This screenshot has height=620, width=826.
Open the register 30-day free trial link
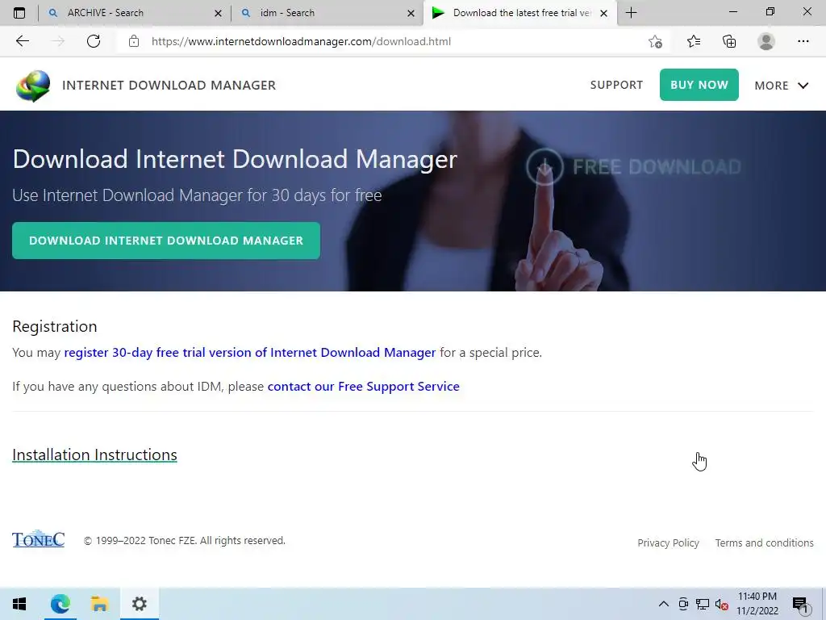coord(250,352)
